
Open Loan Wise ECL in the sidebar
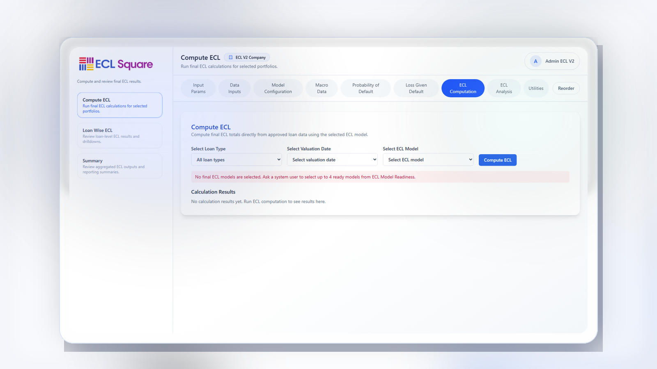point(119,135)
